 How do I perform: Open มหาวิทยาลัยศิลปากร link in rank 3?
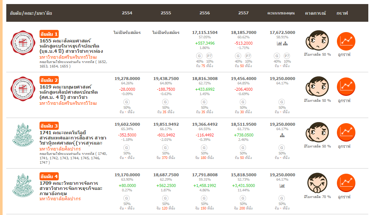[60, 149]
